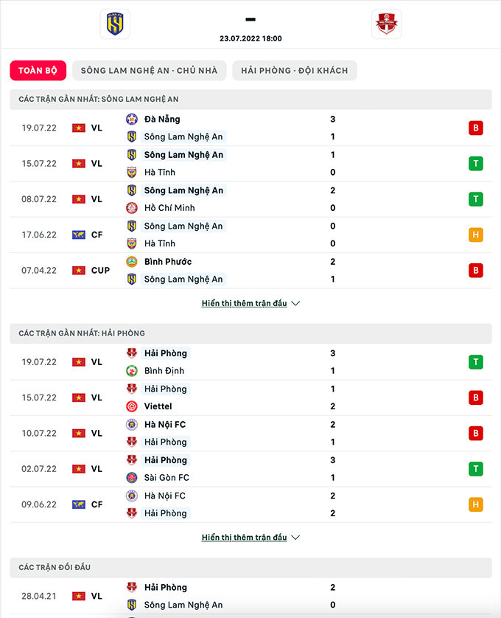Switch to Sông Lam Nghệ An - Chủ Nhà tab

149,71
